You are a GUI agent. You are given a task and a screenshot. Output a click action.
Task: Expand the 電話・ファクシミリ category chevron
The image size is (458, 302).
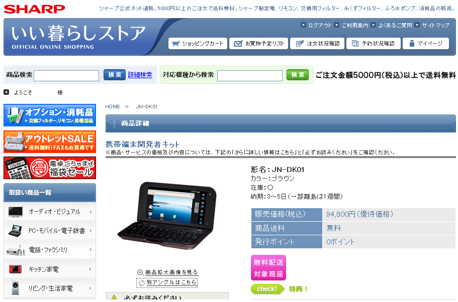click(90, 250)
